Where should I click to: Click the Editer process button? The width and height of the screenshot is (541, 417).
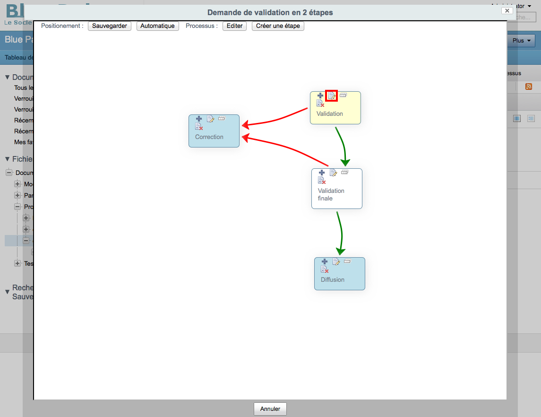[235, 26]
